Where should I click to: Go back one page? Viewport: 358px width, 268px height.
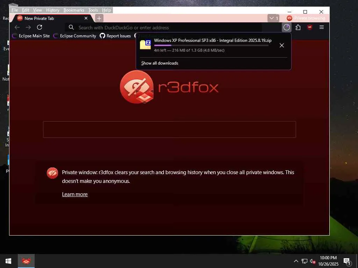17,27
